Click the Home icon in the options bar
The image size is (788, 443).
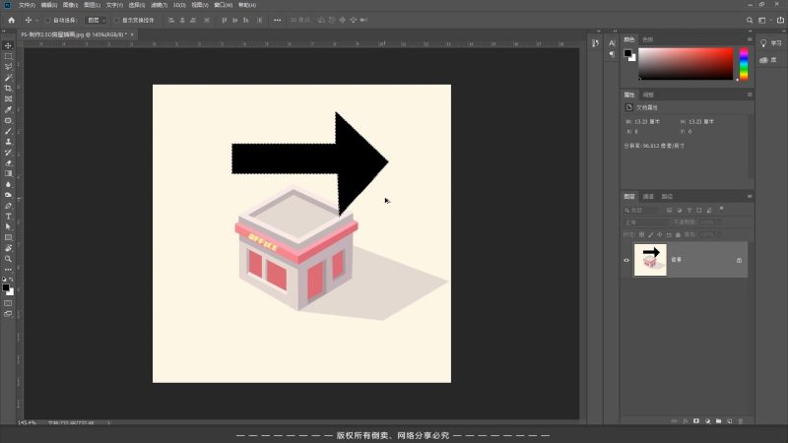tap(11, 20)
